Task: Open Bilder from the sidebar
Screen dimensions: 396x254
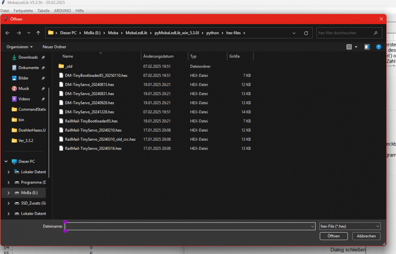Action: 23,78
